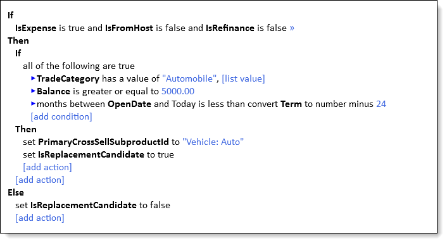447x243 pixels.
Task: Edit the "Automobile" value
Action: (x=189, y=78)
